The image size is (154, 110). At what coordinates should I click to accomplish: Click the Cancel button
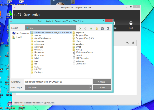(102, 87)
